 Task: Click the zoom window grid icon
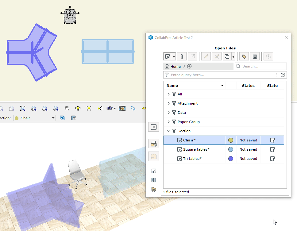tap(12, 108)
